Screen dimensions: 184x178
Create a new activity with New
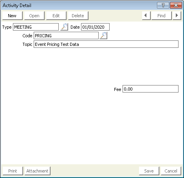(x=13, y=16)
